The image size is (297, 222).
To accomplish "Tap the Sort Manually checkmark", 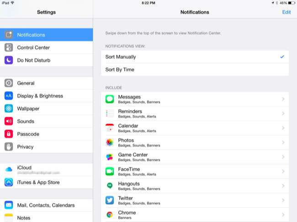I will point(282,57).
